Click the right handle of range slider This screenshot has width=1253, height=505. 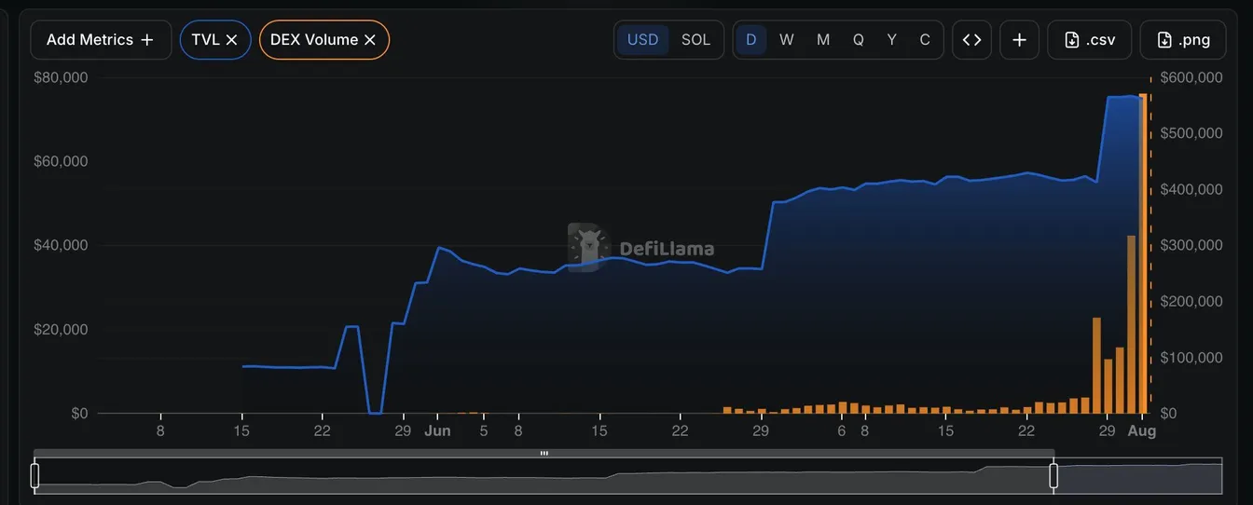coord(1054,476)
